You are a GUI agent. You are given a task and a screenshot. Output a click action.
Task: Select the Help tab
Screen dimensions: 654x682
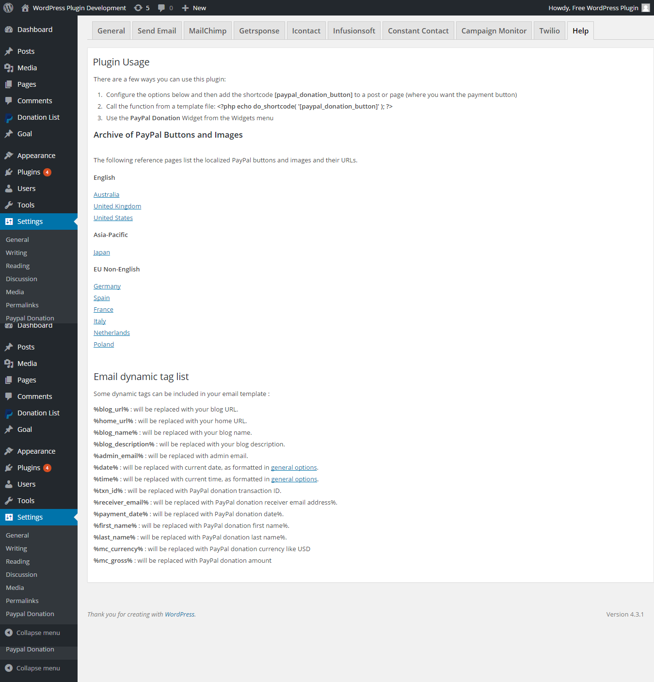point(580,31)
